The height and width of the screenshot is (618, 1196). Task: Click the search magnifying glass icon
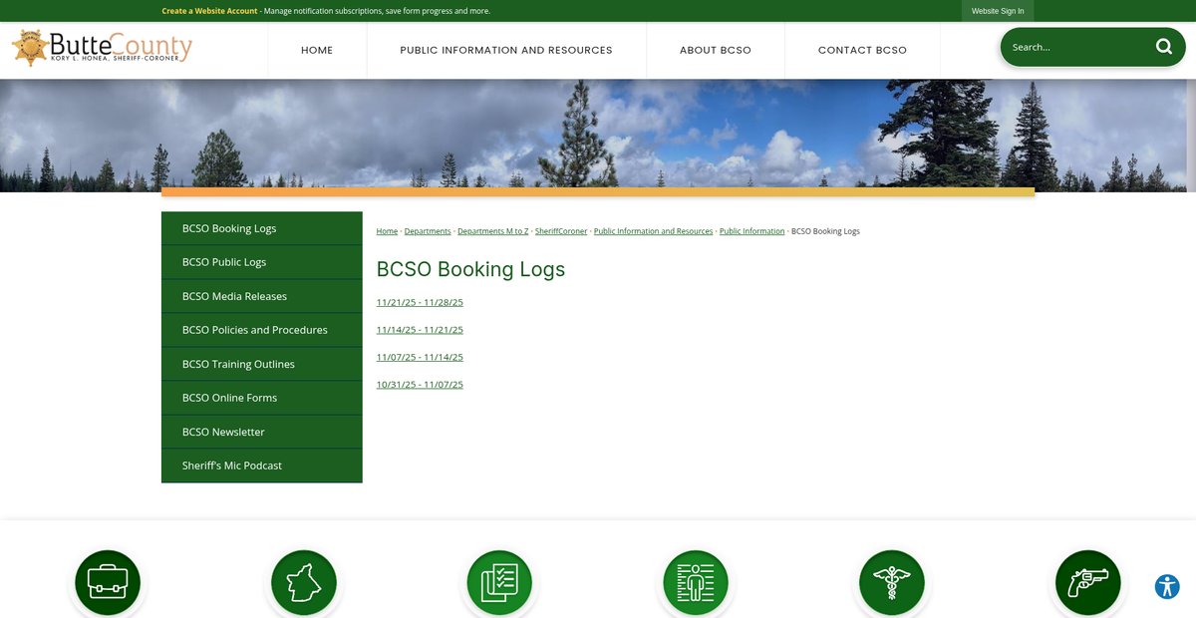1164,47
